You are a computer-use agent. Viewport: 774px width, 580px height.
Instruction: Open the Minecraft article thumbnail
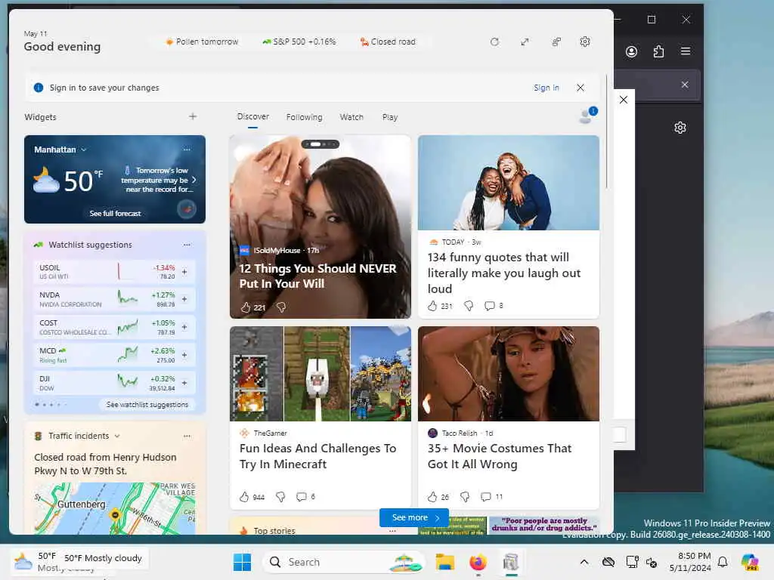[320, 373]
